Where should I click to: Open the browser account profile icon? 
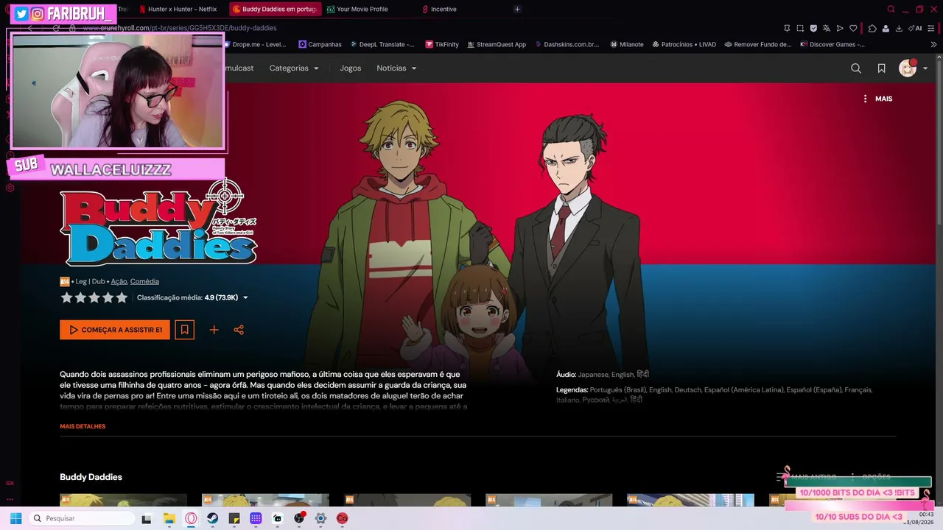click(886, 28)
